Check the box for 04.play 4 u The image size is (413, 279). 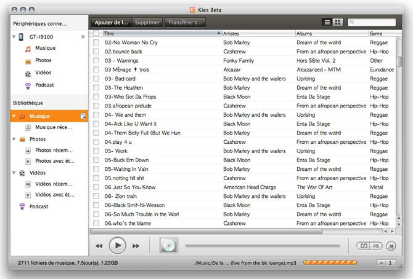pos(96,142)
